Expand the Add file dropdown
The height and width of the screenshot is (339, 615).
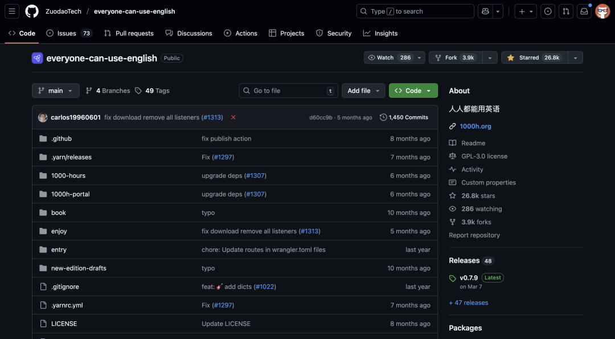coord(363,91)
